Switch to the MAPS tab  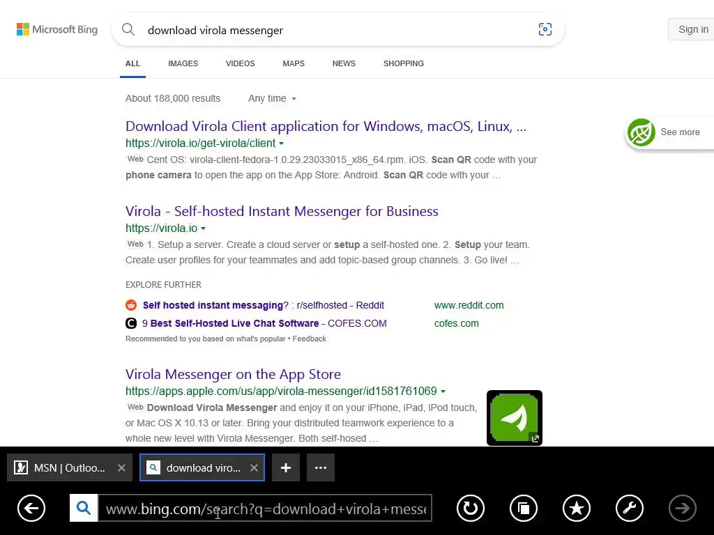click(x=294, y=63)
